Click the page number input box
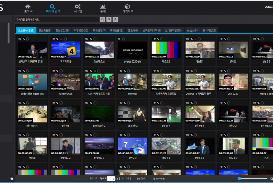The height and width of the screenshot is (183, 273). point(111,179)
